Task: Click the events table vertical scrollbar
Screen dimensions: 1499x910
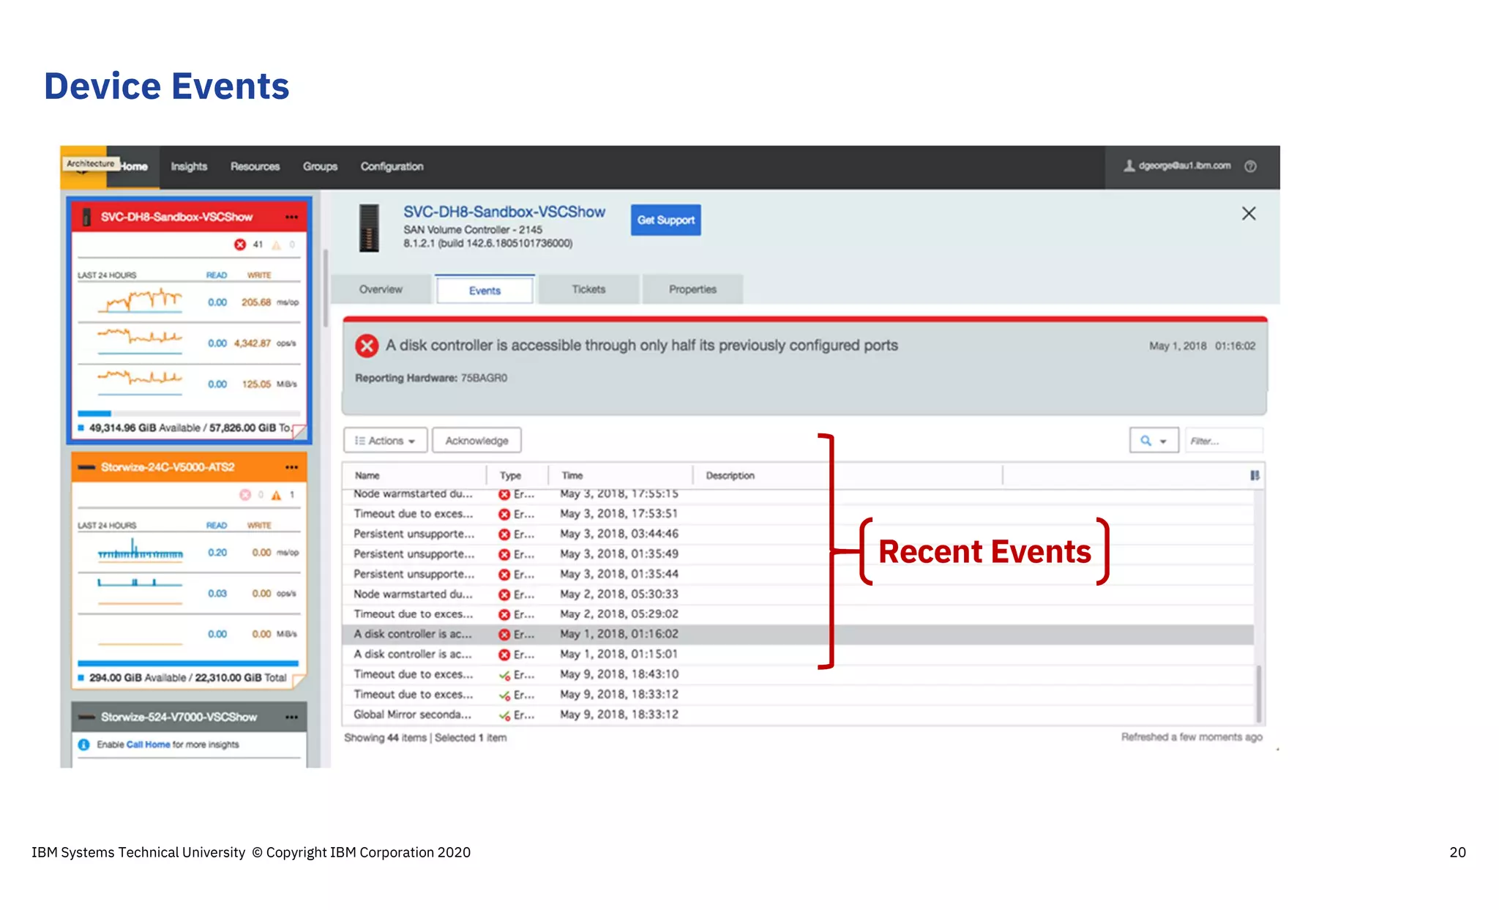Action: tap(1258, 693)
